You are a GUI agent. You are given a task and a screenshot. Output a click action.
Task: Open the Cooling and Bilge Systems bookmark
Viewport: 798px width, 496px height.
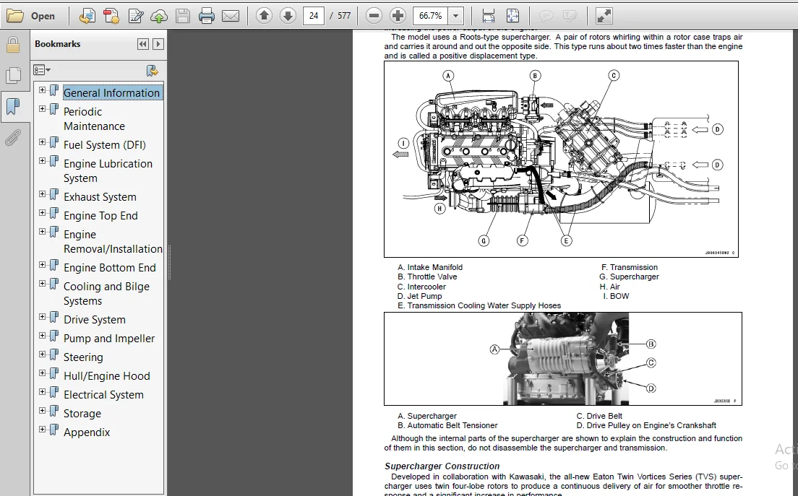pos(106,294)
